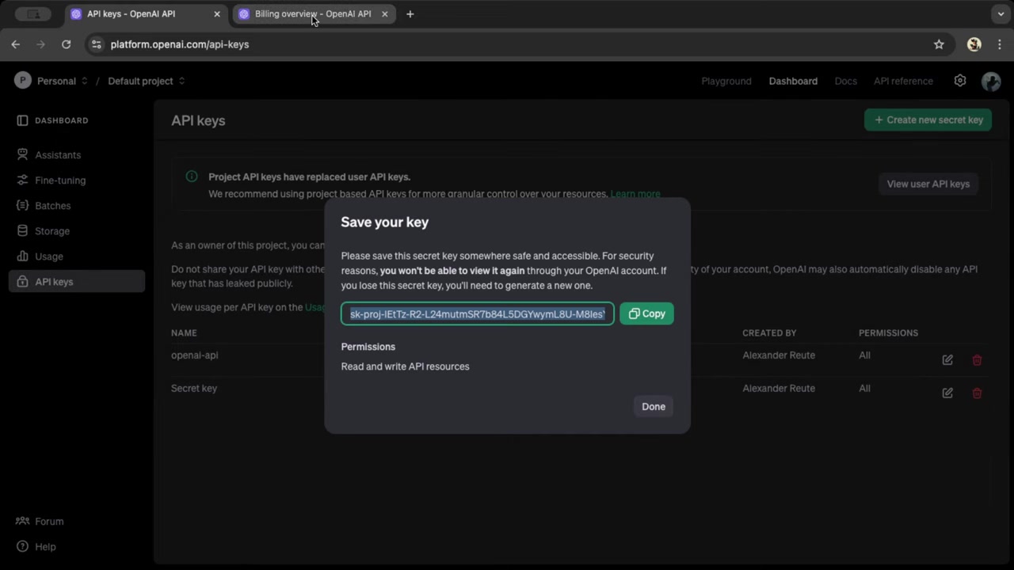Go to Usage in the sidebar

pyautogui.click(x=49, y=256)
